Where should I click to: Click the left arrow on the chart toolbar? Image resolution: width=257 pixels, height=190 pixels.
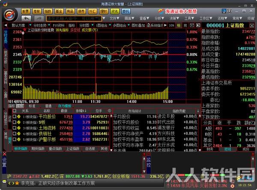[x=6, y=25]
